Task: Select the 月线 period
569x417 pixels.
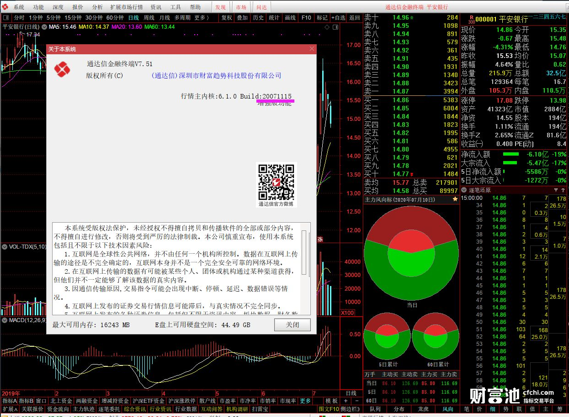Action: [x=165, y=18]
